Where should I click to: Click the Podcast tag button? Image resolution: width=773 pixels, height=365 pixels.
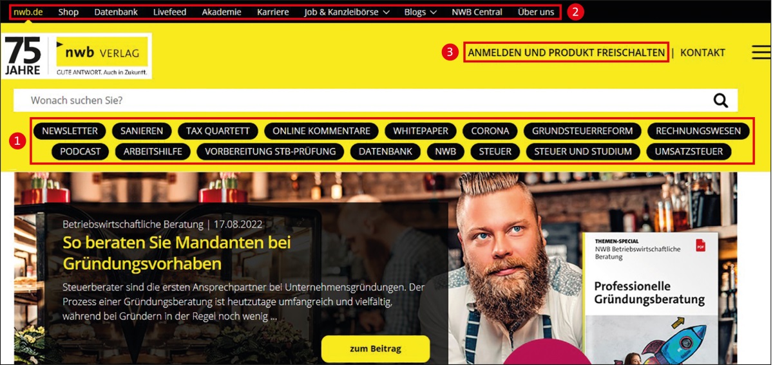81,151
